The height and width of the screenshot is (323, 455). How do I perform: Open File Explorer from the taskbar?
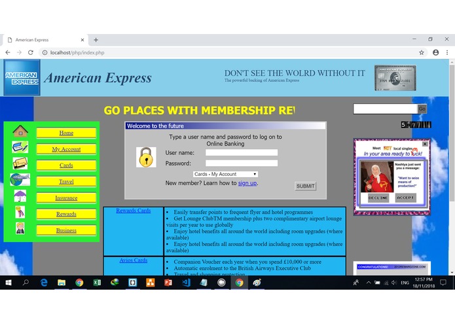62,282
